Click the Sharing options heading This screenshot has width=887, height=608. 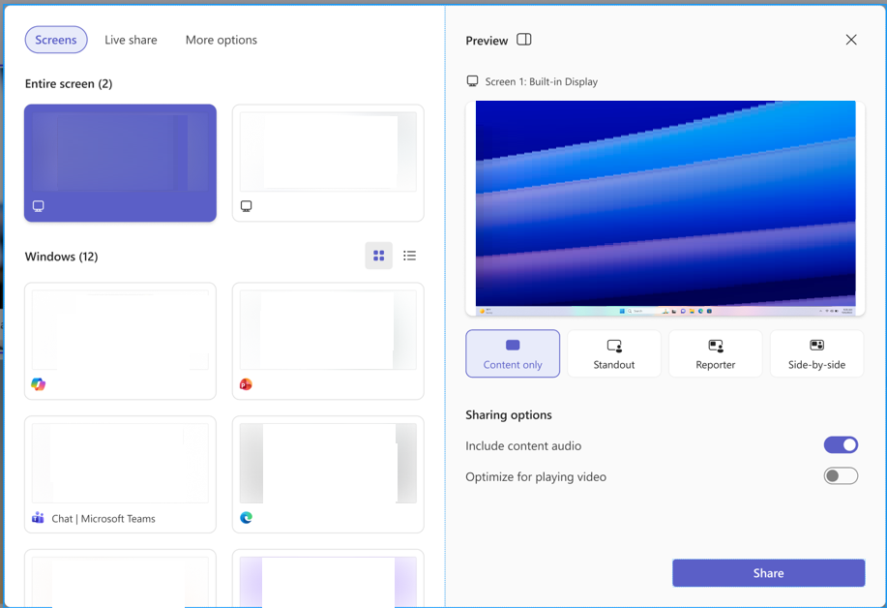[509, 415]
